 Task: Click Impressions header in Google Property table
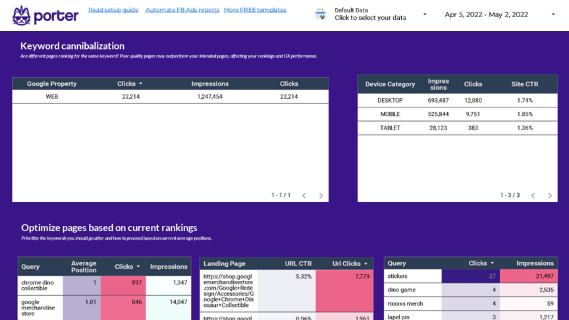[x=209, y=84]
